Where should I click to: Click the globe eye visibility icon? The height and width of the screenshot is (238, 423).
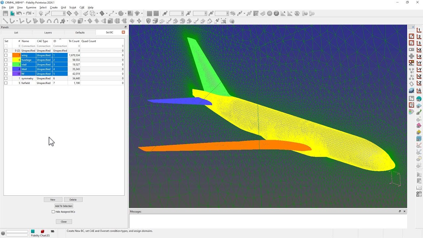click(419, 99)
